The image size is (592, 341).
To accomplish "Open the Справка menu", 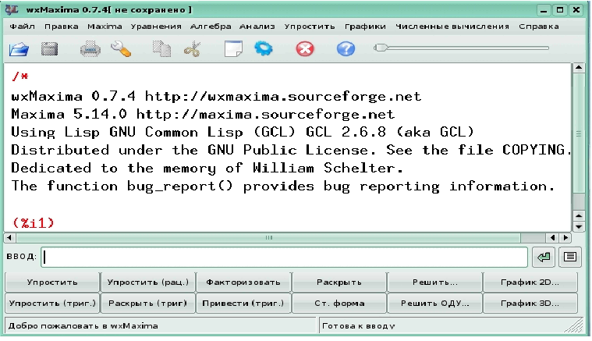I will [539, 27].
